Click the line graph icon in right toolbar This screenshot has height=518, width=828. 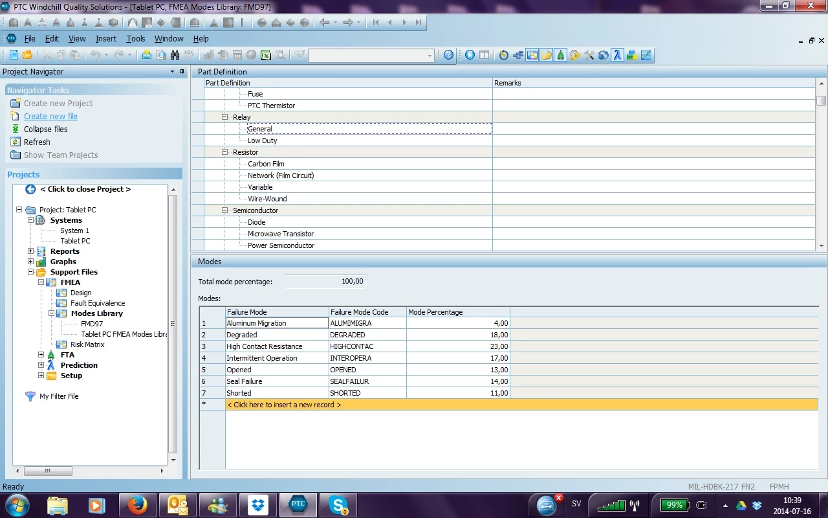click(x=646, y=55)
